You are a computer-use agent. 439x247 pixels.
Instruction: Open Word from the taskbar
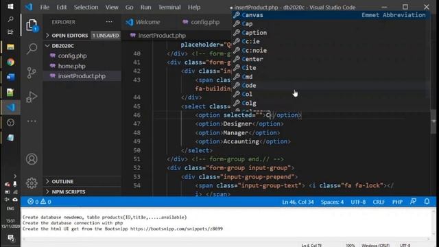point(10,77)
